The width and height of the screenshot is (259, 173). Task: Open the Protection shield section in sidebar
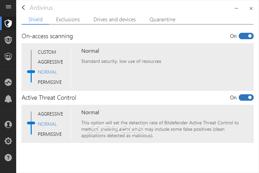8,23
